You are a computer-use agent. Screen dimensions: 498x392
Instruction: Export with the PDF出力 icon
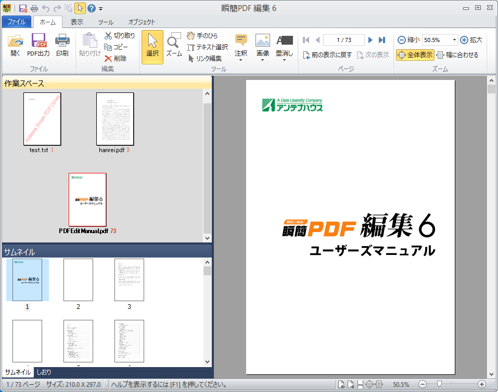[39, 45]
